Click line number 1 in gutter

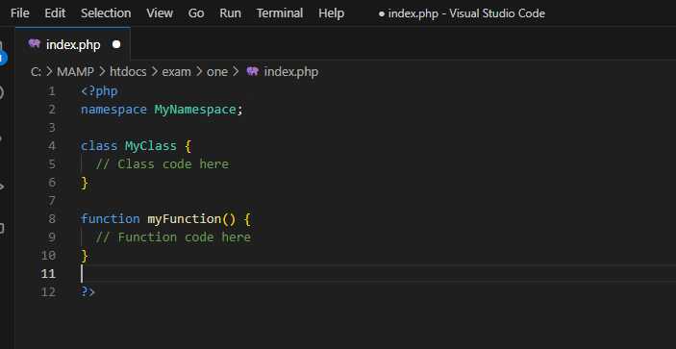[x=52, y=91]
